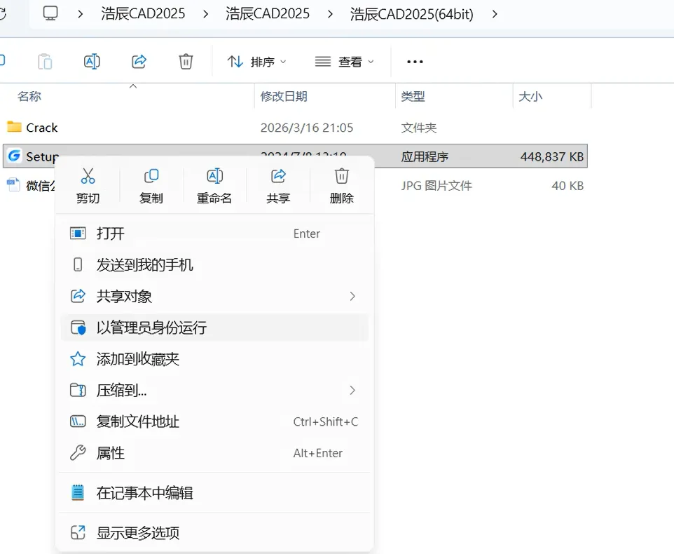Click the Copy (复制) icon in context menu

coord(151,176)
